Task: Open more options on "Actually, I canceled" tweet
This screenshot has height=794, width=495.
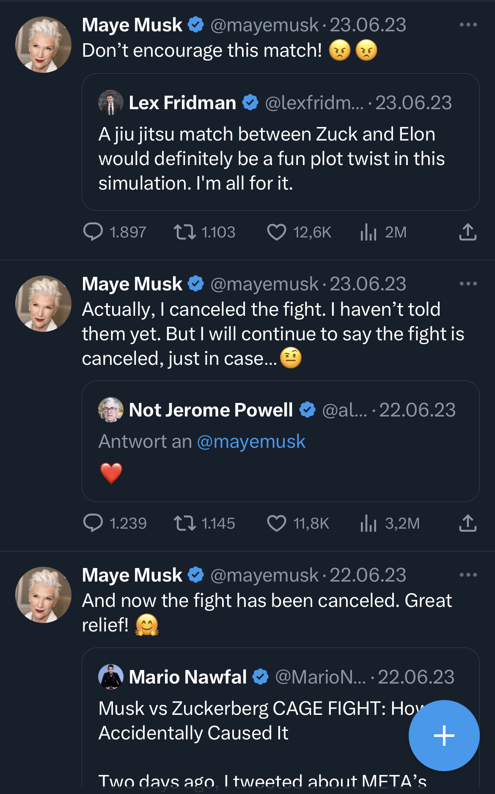Action: (x=468, y=284)
